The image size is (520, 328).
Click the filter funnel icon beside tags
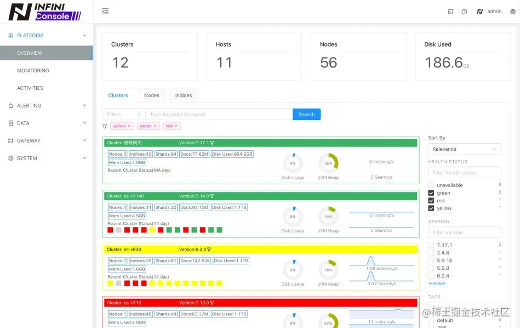click(x=105, y=126)
